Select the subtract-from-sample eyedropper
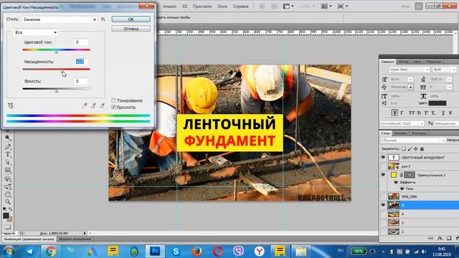This screenshot has width=459, height=258. (x=102, y=105)
